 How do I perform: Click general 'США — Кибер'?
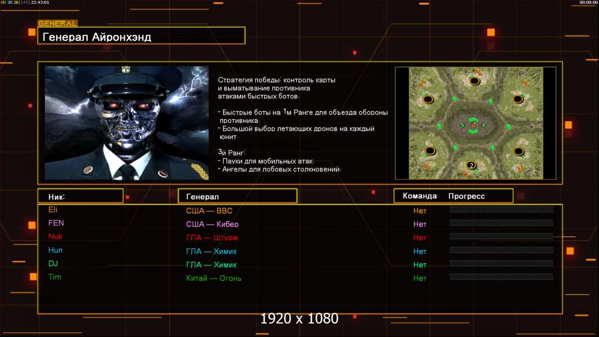[212, 224]
